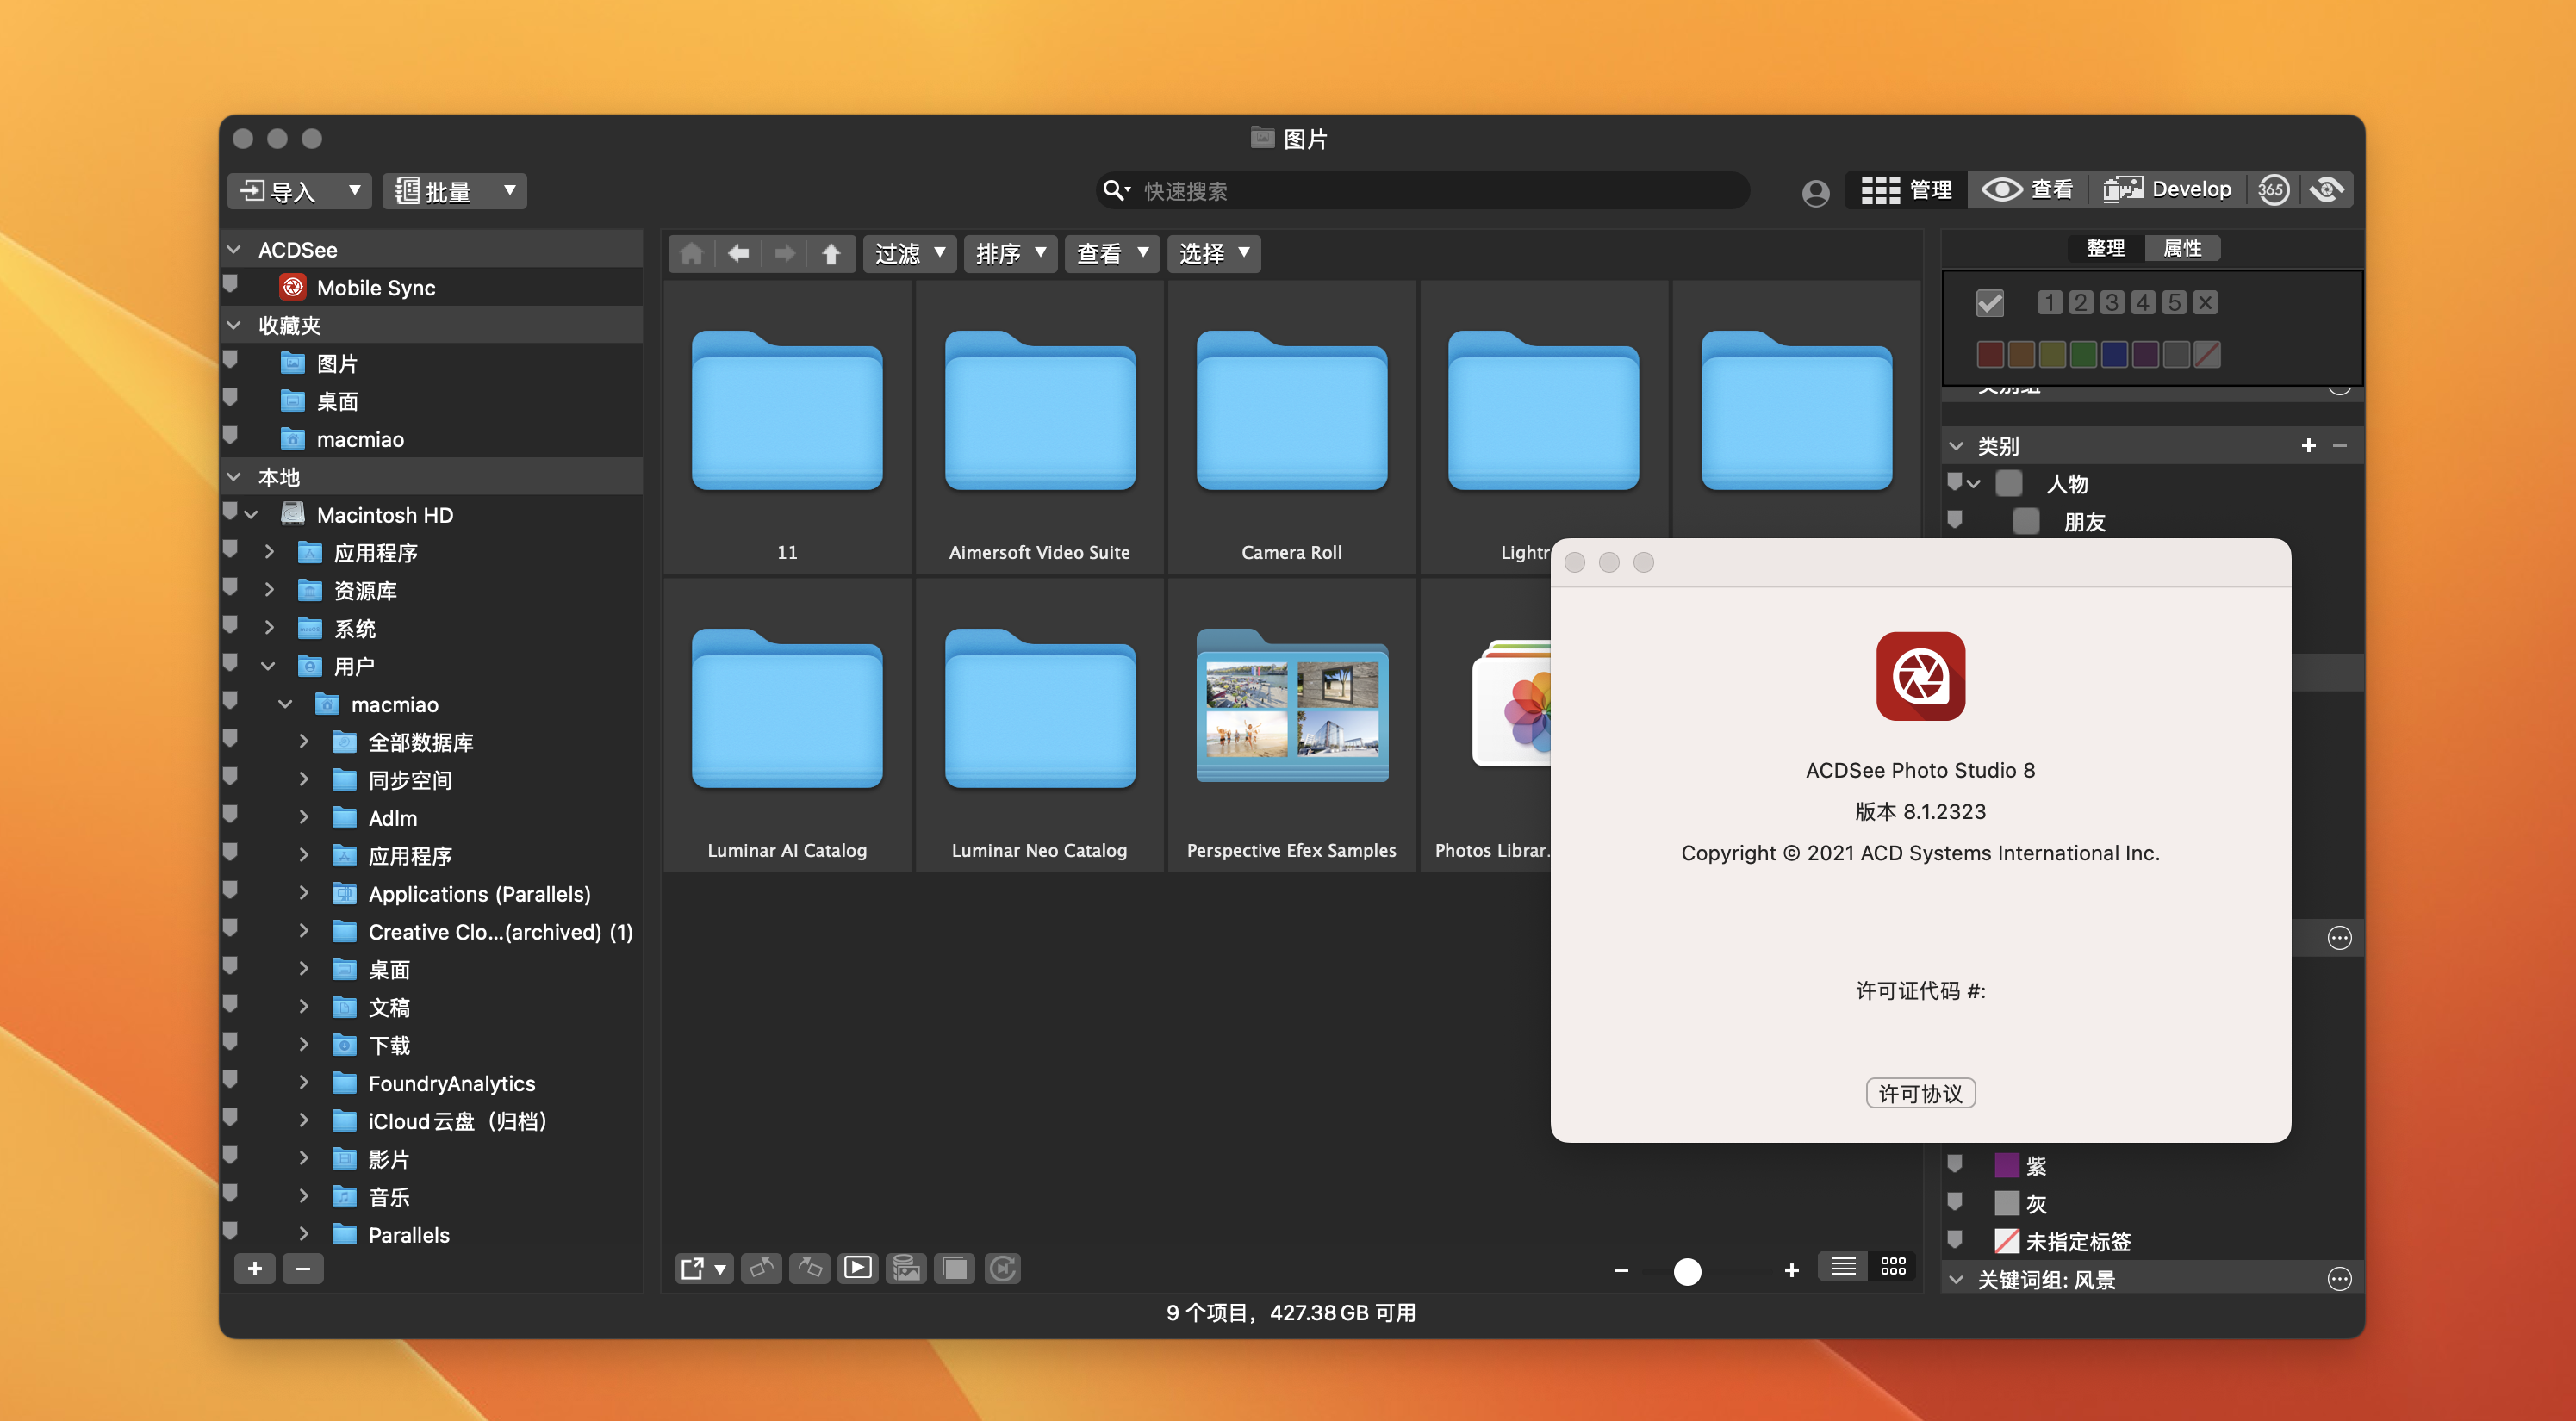Click the catalog database icon

click(x=906, y=1268)
